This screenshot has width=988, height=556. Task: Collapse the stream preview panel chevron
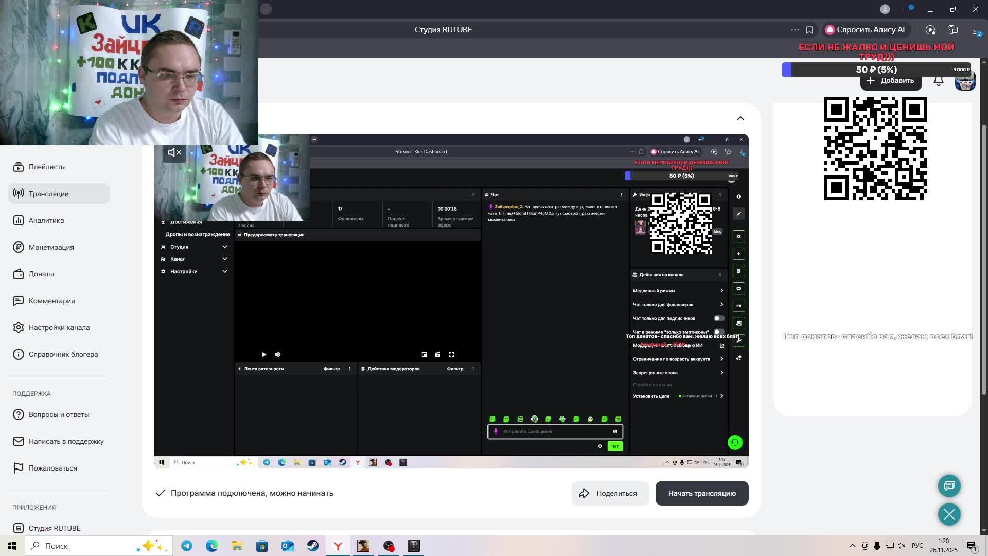[x=740, y=118]
